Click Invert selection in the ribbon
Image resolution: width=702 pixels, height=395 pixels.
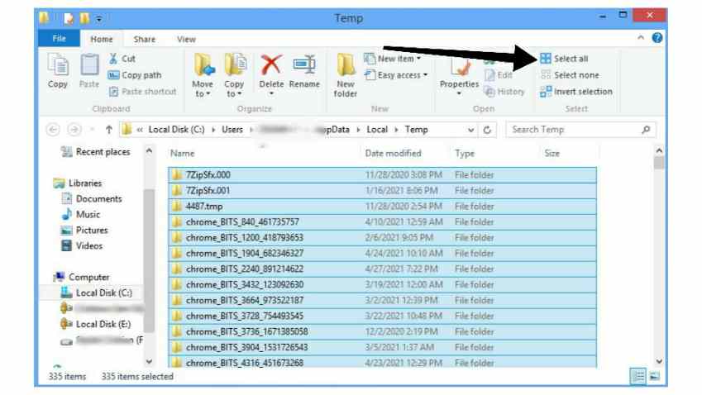coord(576,92)
